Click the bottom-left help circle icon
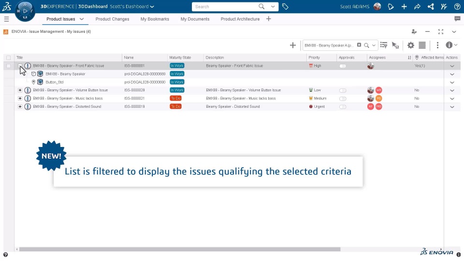This screenshot has width=464, height=261. point(5,255)
